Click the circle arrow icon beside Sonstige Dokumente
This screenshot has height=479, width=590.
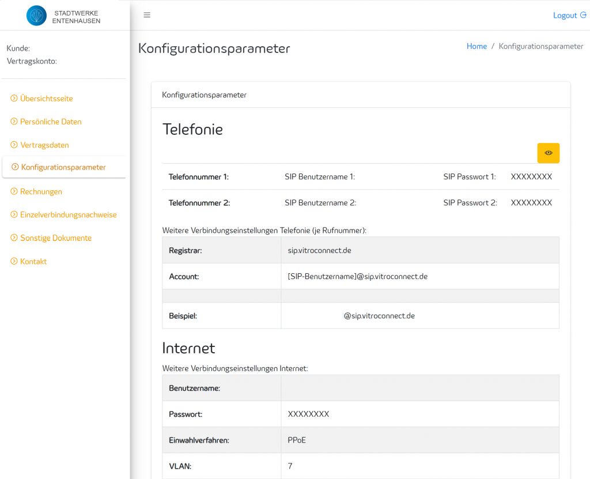tap(14, 237)
